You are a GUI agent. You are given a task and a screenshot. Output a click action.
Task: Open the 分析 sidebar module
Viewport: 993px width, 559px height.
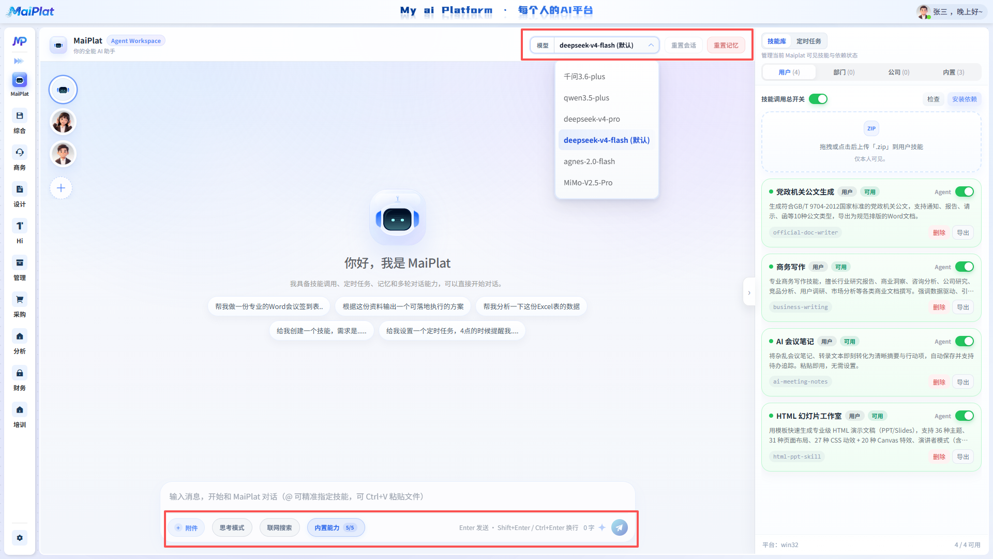pyautogui.click(x=20, y=342)
